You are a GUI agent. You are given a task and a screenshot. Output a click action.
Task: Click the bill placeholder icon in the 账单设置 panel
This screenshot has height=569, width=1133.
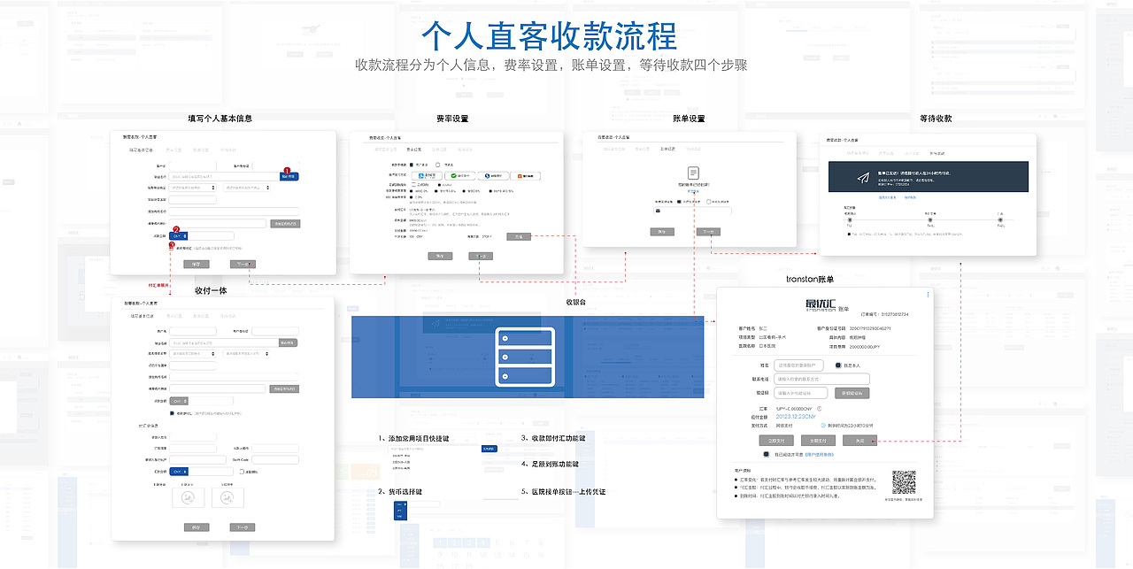(x=694, y=173)
